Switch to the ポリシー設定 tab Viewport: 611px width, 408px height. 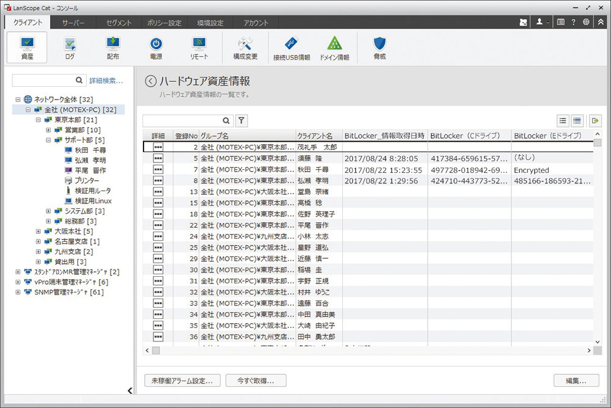pyautogui.click(x=164, y=23)
